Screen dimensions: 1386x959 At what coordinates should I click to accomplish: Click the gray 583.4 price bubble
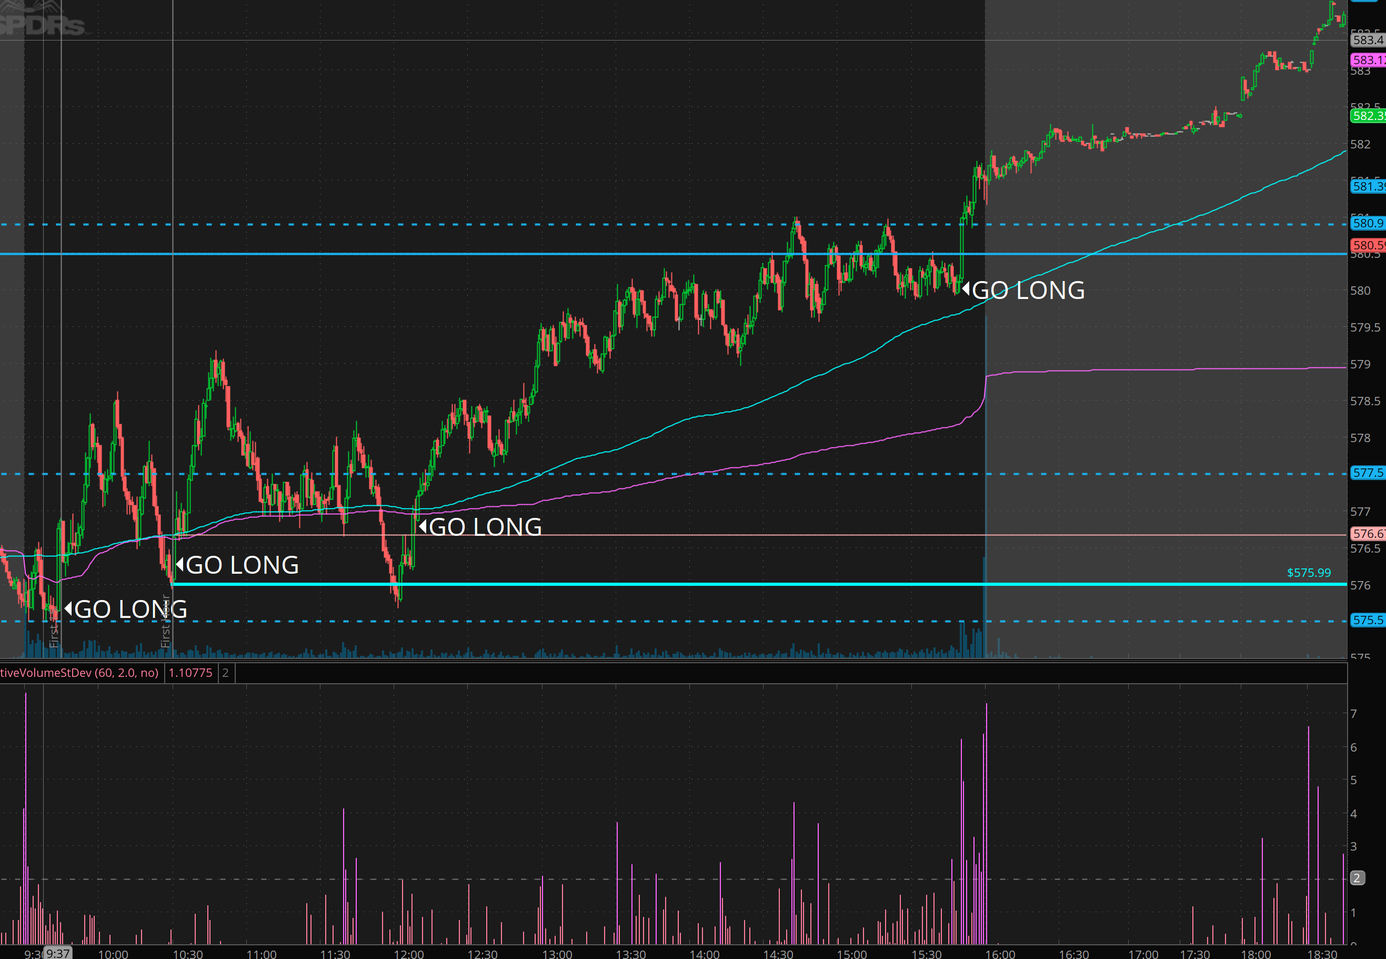[1368, 40]
